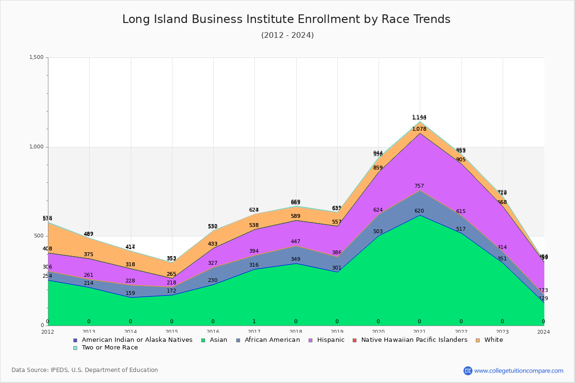Viewport: 575px width, 383px height.
Task: Click the chart title Long Island Business Institute
Action: point(287,19)
